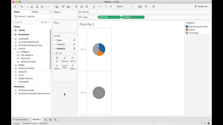Select the Fabricante field
Screen dimensions: 223x125
(25, 58)
